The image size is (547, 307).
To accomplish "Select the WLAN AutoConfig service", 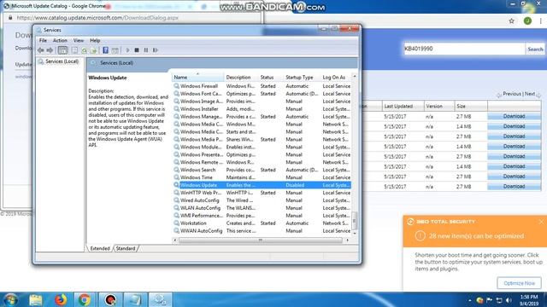I will pos(262,208).
